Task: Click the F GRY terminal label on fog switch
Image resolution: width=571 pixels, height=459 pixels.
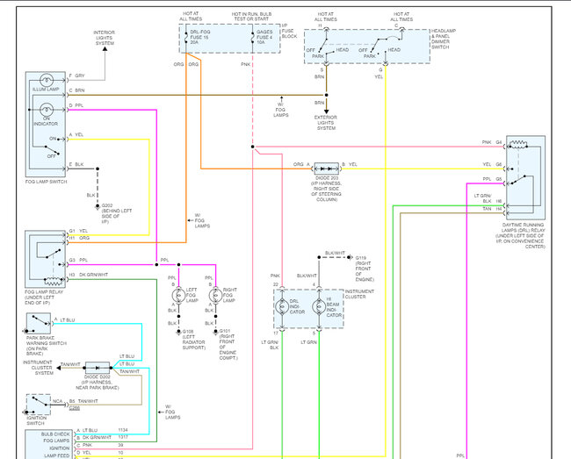Action: coord(76,75)
